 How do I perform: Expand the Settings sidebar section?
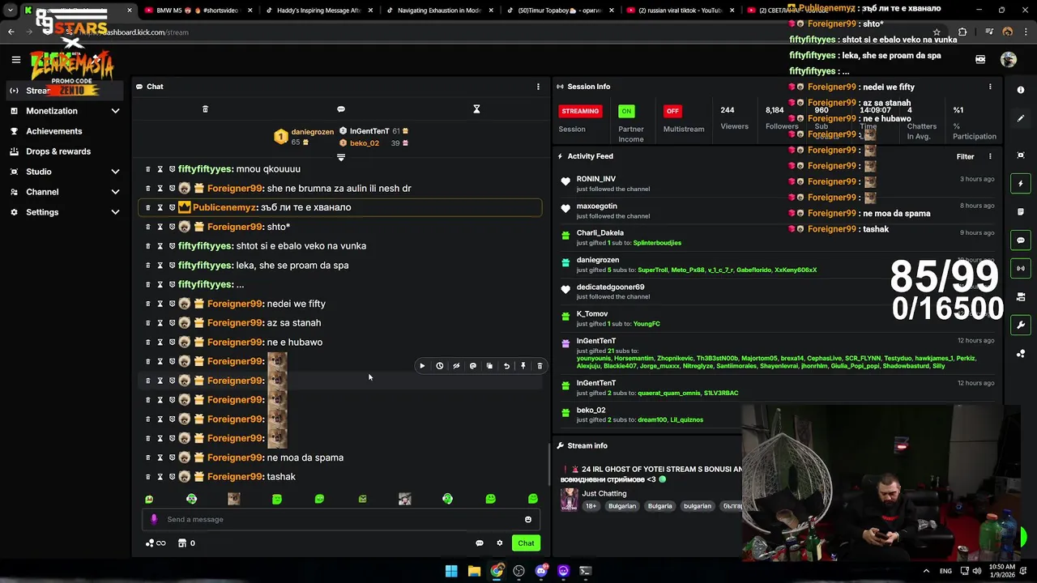click(65, 212)
